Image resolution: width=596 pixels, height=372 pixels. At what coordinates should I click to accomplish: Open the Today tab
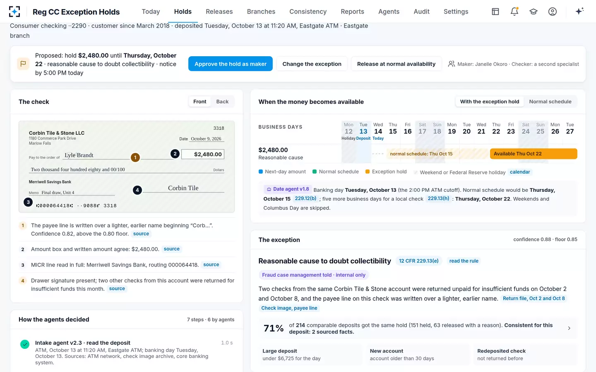tap(151, 12)
